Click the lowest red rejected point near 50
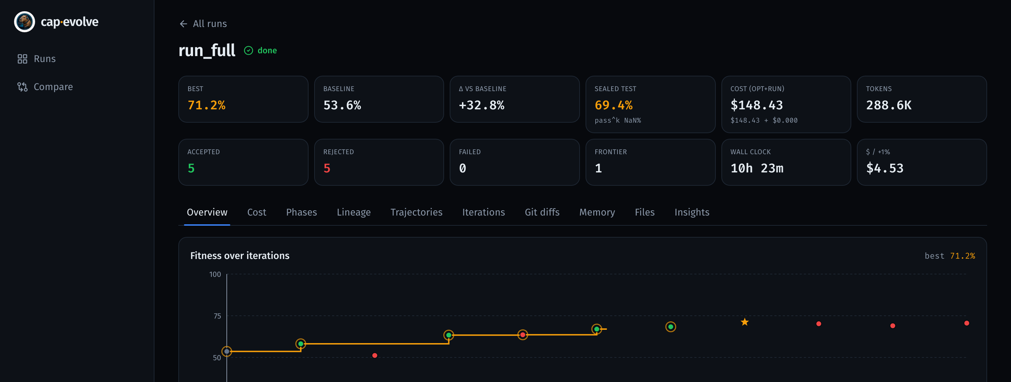This screenshot has width=1011, height=382. pos(375,355)
